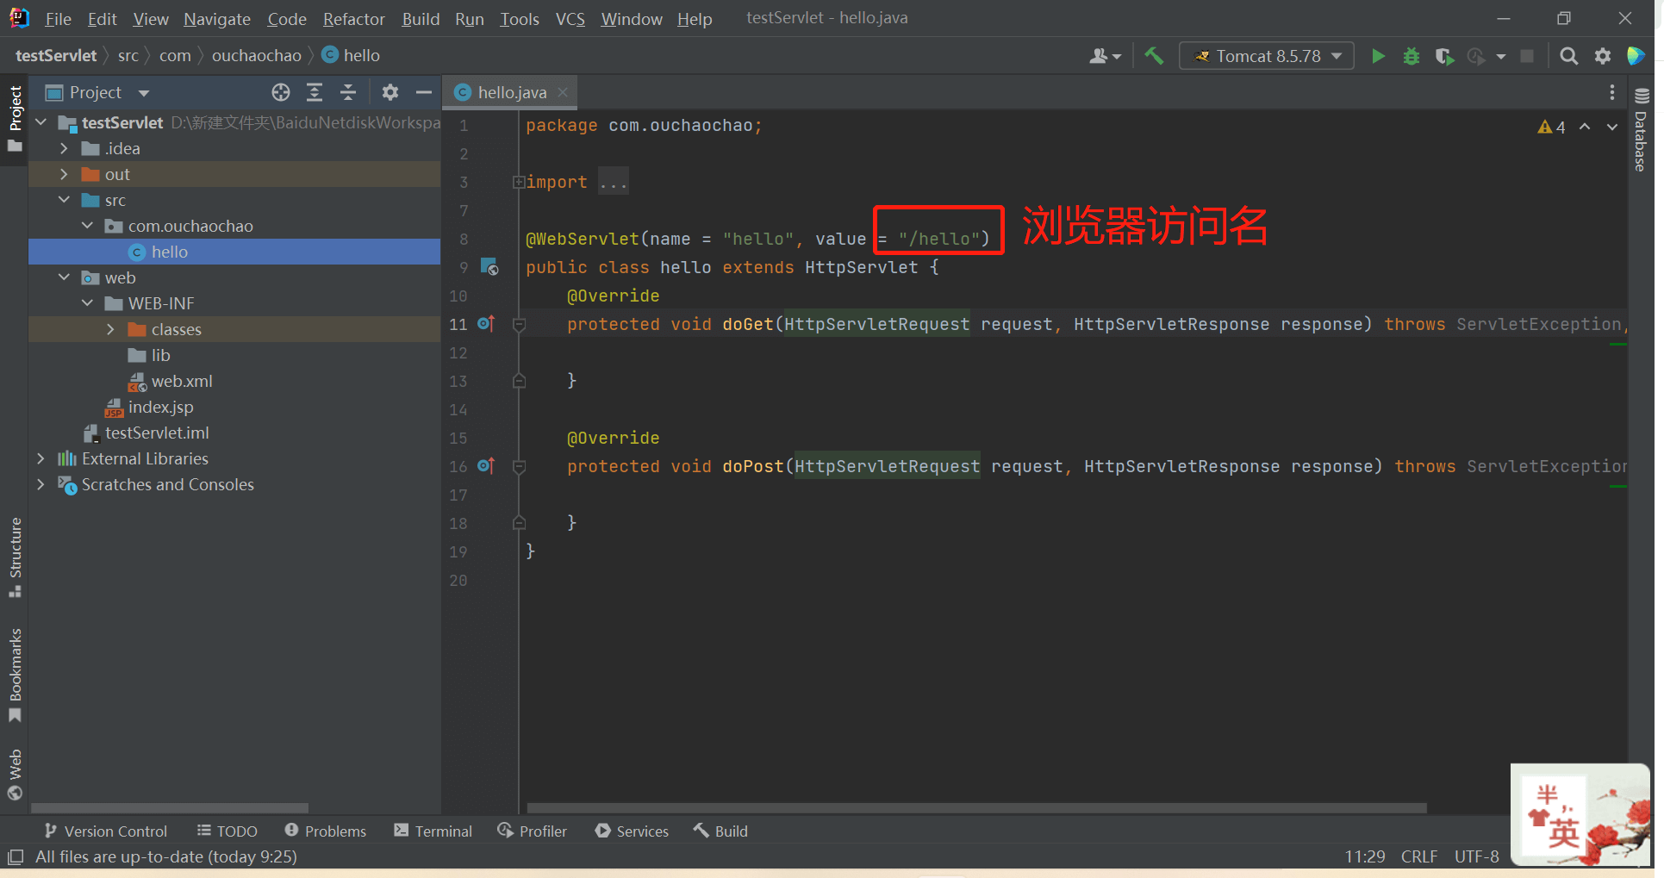Open the Terminal tool window

pos(433,831)
